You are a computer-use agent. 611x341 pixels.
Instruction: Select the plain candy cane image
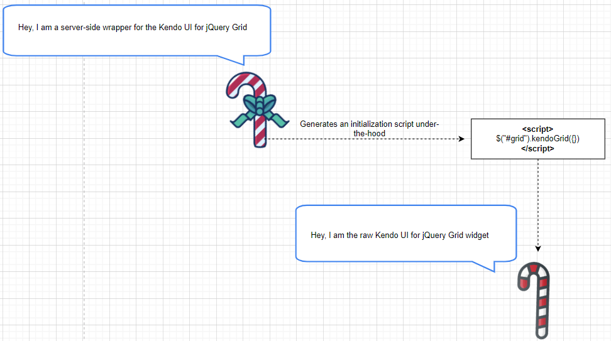[x=534, y=300]
